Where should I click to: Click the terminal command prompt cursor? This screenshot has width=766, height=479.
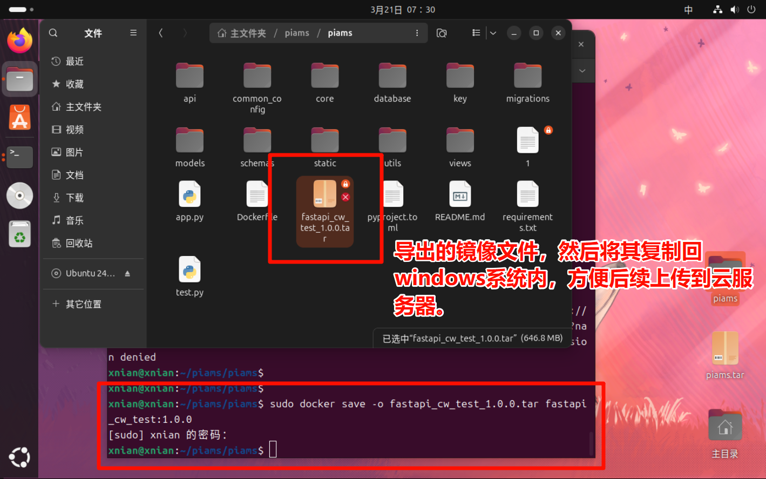click(273, 449)
